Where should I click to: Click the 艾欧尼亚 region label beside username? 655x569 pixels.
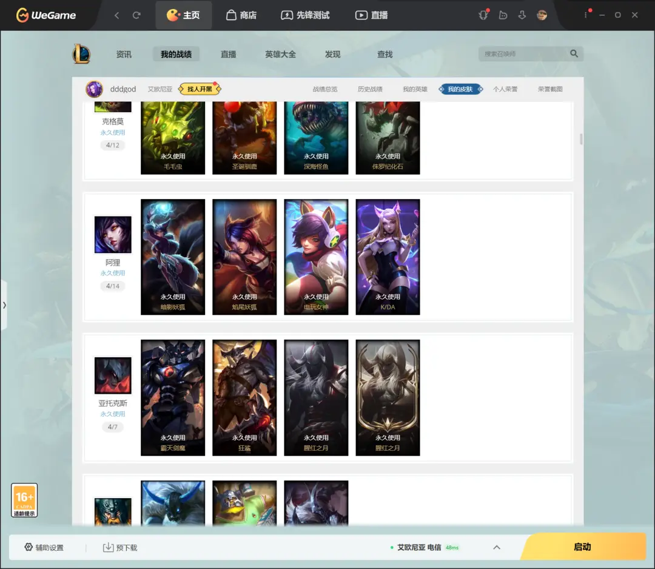[160, 89]
